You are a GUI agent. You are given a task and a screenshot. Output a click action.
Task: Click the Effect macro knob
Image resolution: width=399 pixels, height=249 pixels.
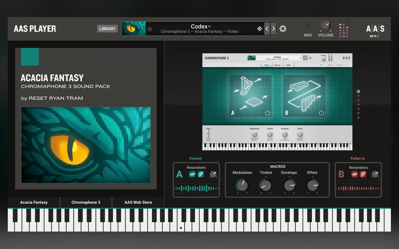pos(312,186)
